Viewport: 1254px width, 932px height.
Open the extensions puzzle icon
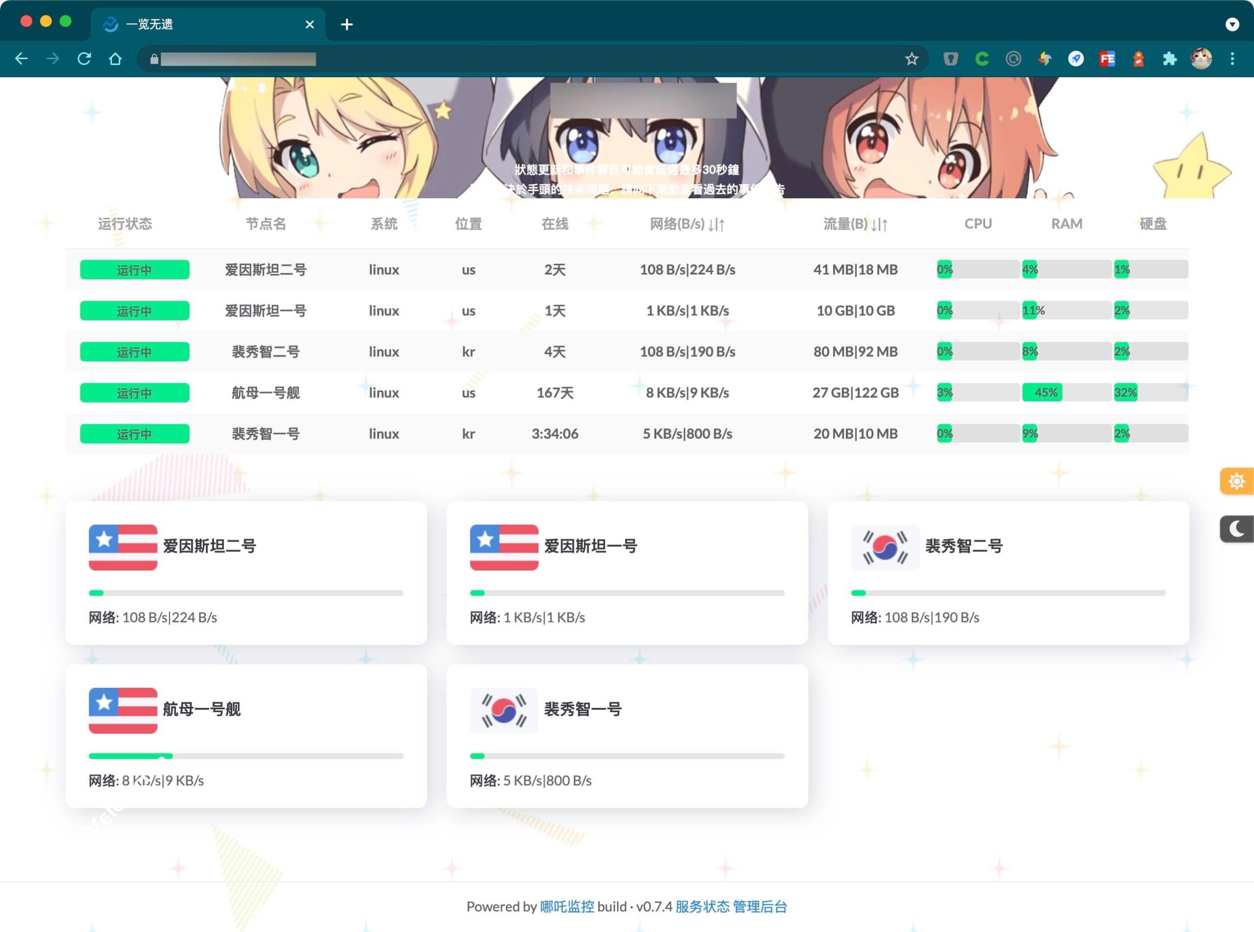point(1169,59)
